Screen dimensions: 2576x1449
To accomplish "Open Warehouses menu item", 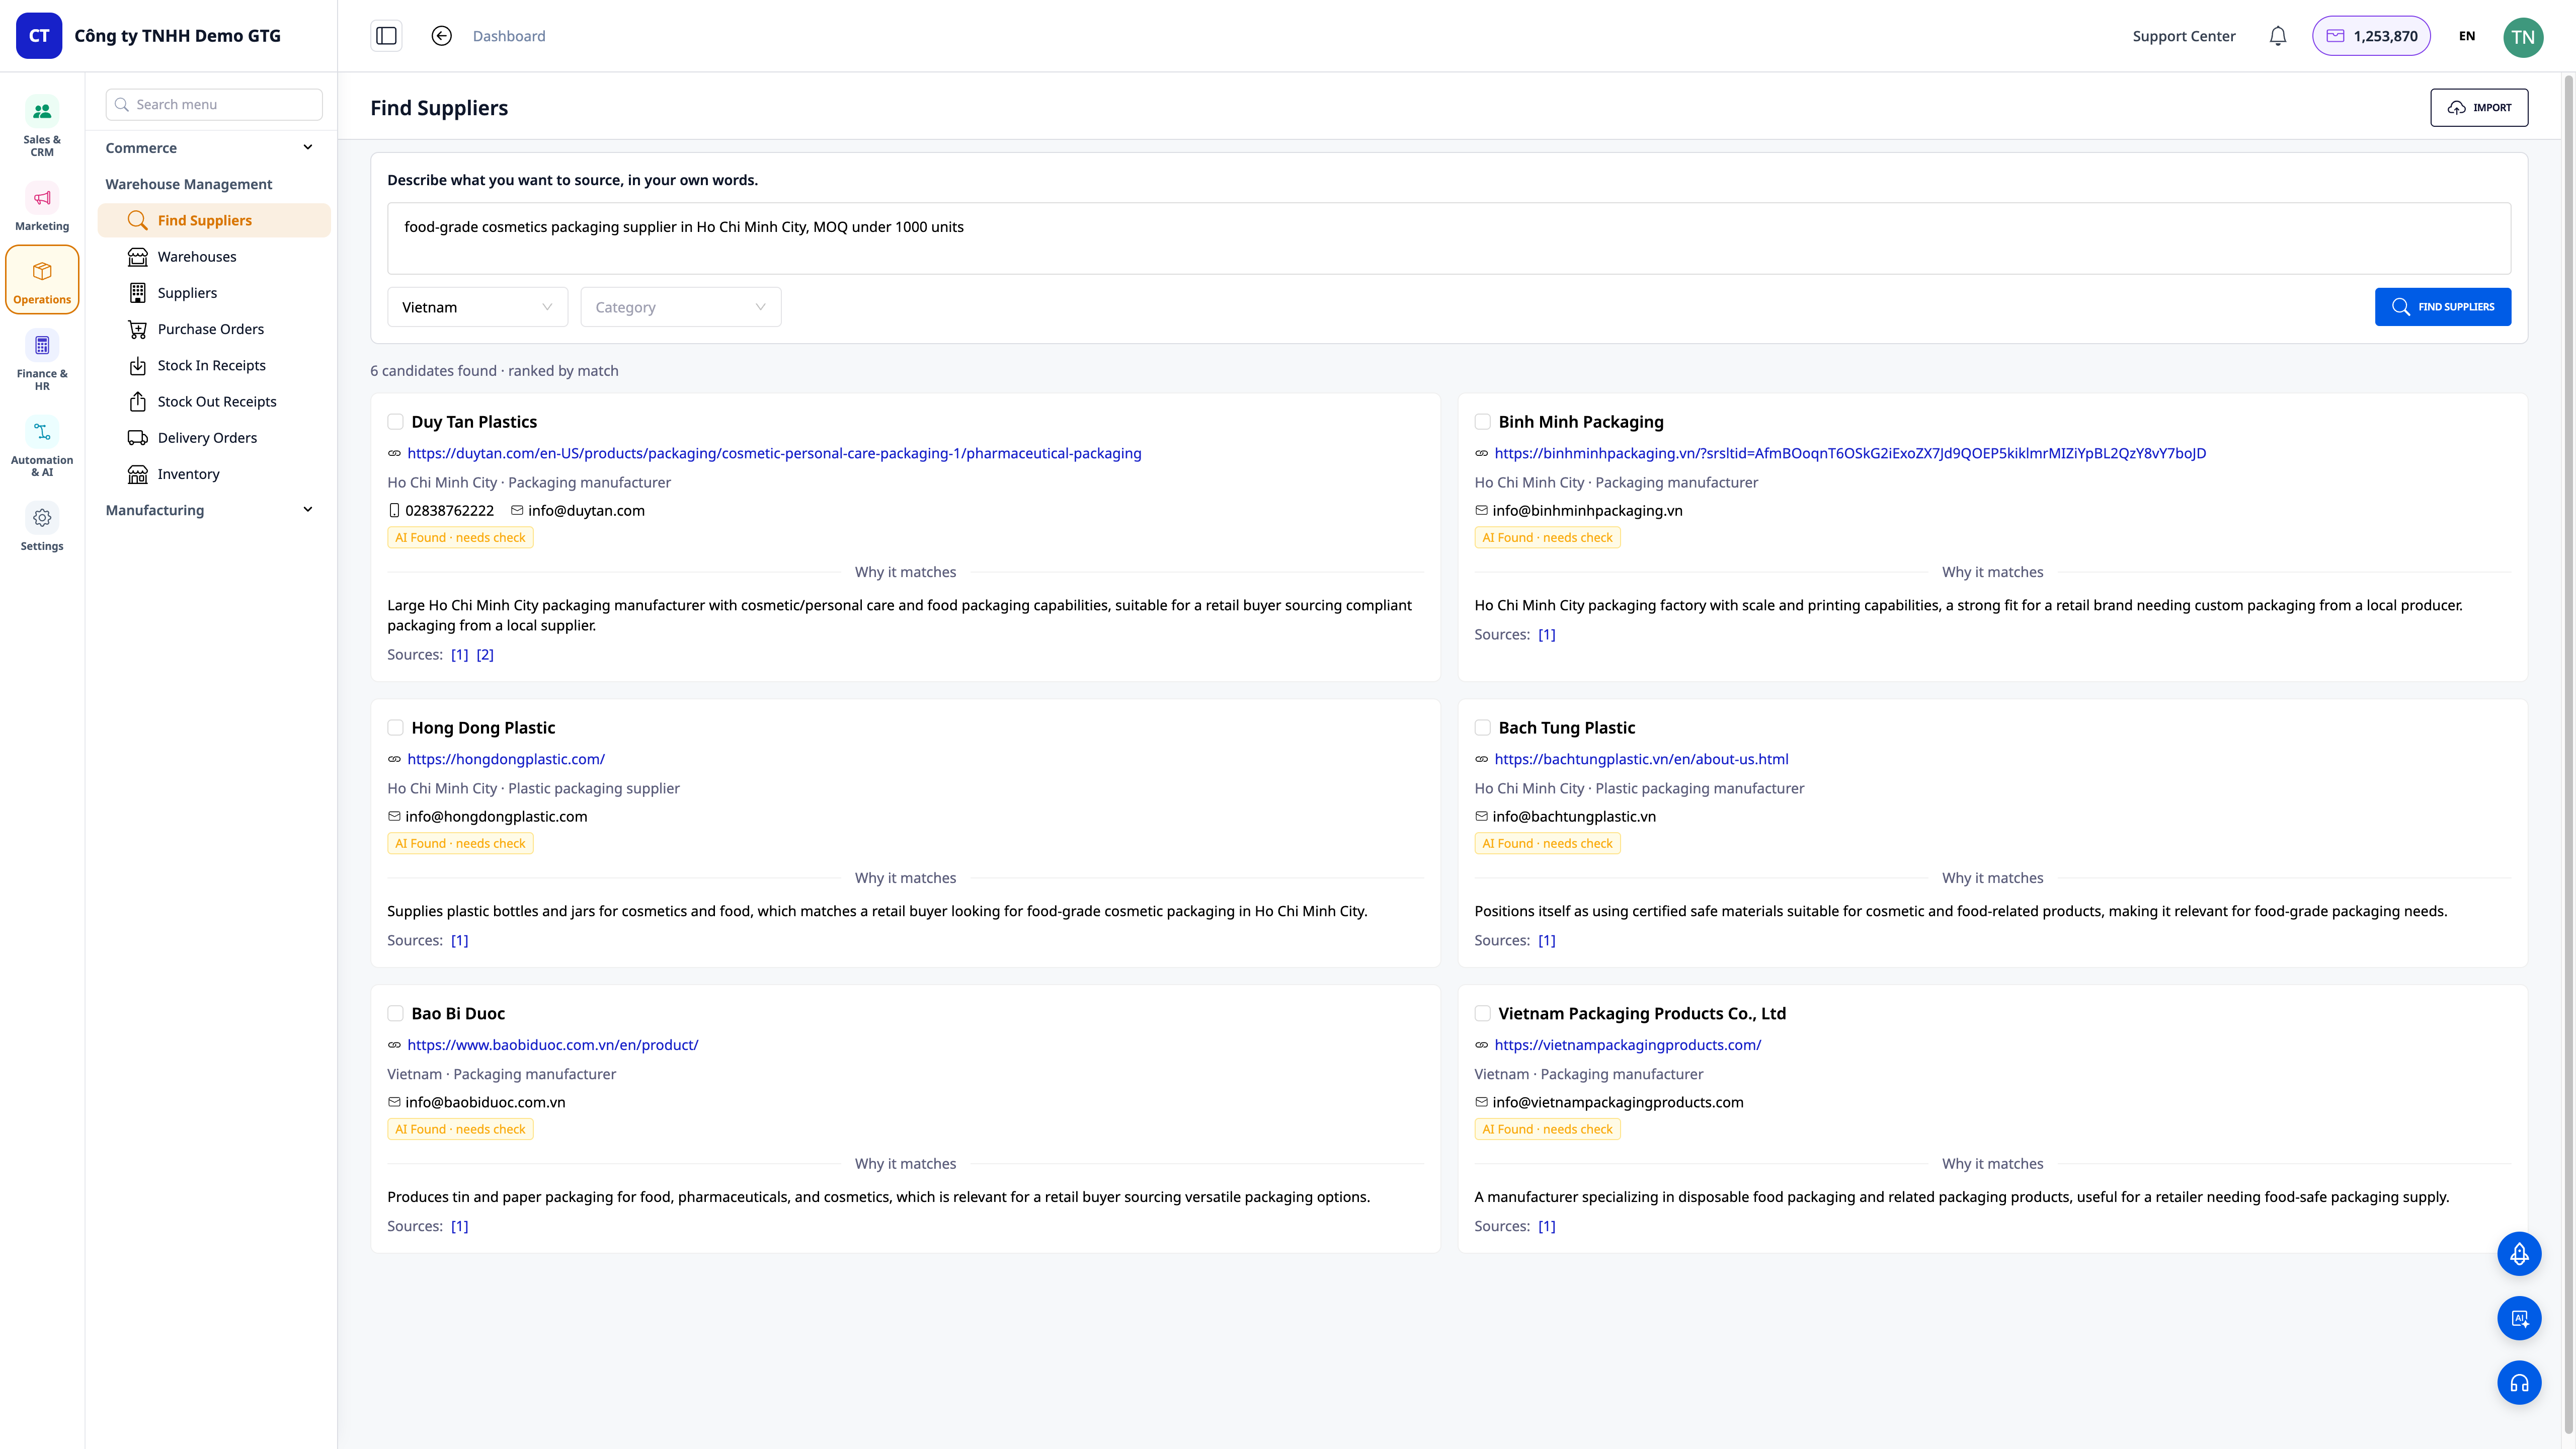I will point(214,257).
